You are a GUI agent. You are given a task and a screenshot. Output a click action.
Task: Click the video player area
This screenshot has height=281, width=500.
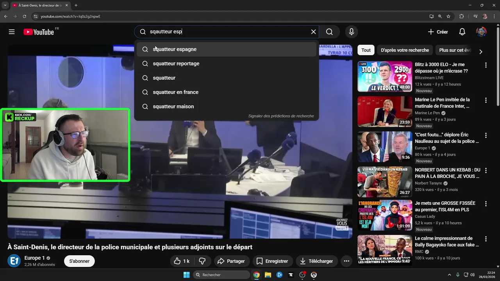(x=180, y=141)
